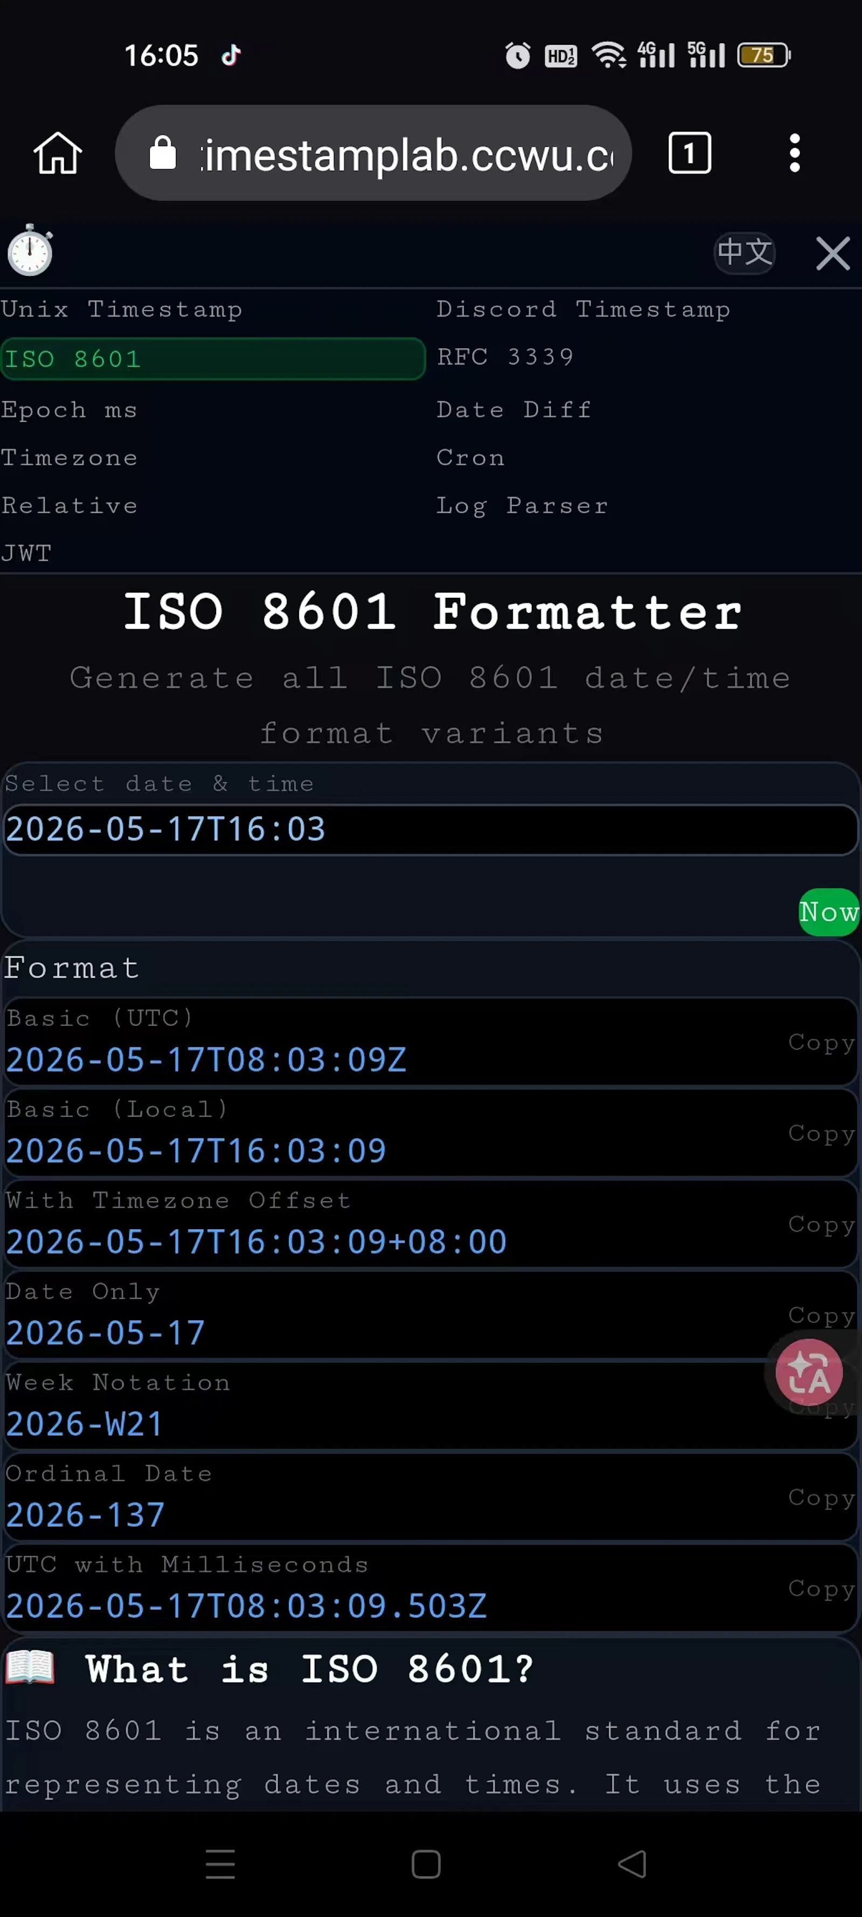Open the Relative time tool

(69, 506)
